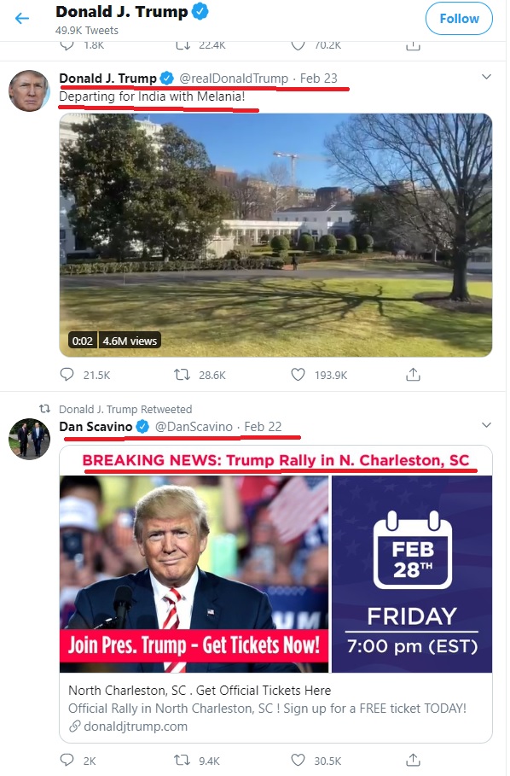Reply to the India departure tweet
This screenshot has height=776, width=510.
pyautogui.click(x=67, y=375)
